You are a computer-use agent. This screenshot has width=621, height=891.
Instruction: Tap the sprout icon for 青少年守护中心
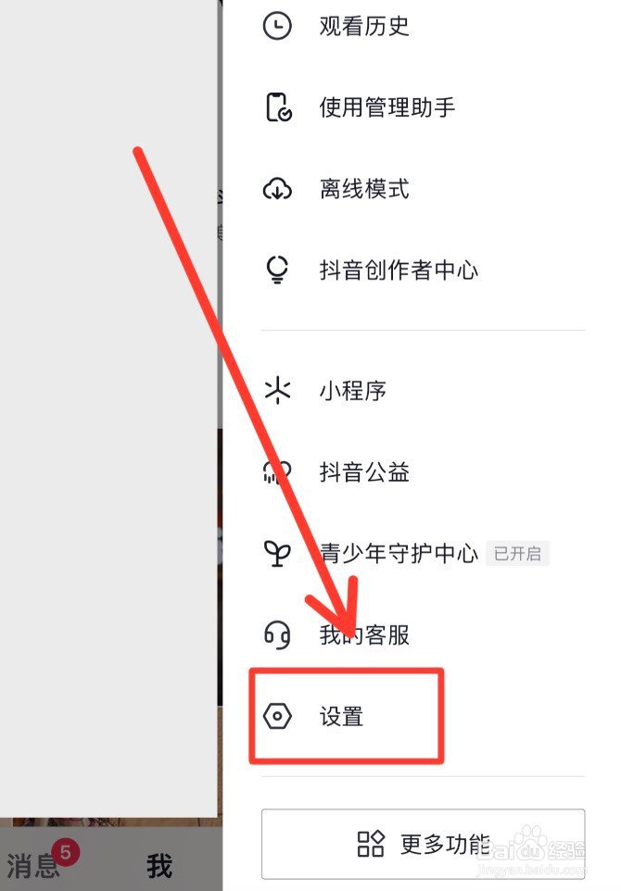(x=277, y=553)
